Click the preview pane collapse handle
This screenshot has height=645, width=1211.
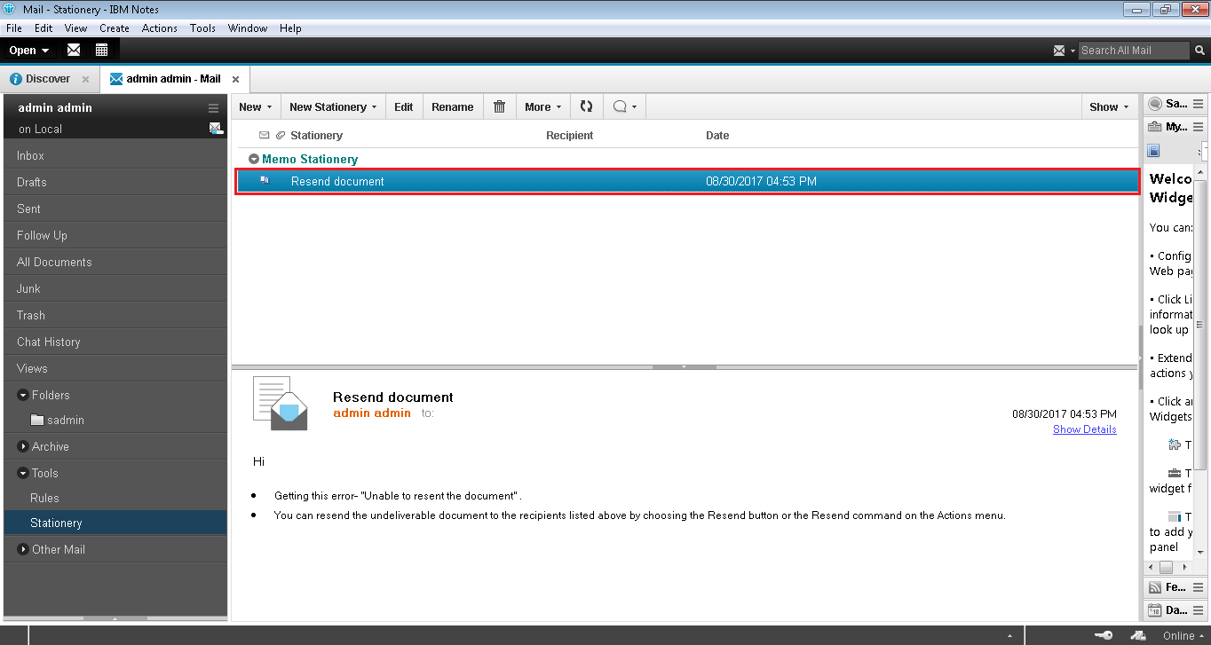684,366
